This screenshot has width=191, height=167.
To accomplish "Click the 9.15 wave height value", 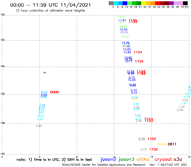I will (134, 93).
